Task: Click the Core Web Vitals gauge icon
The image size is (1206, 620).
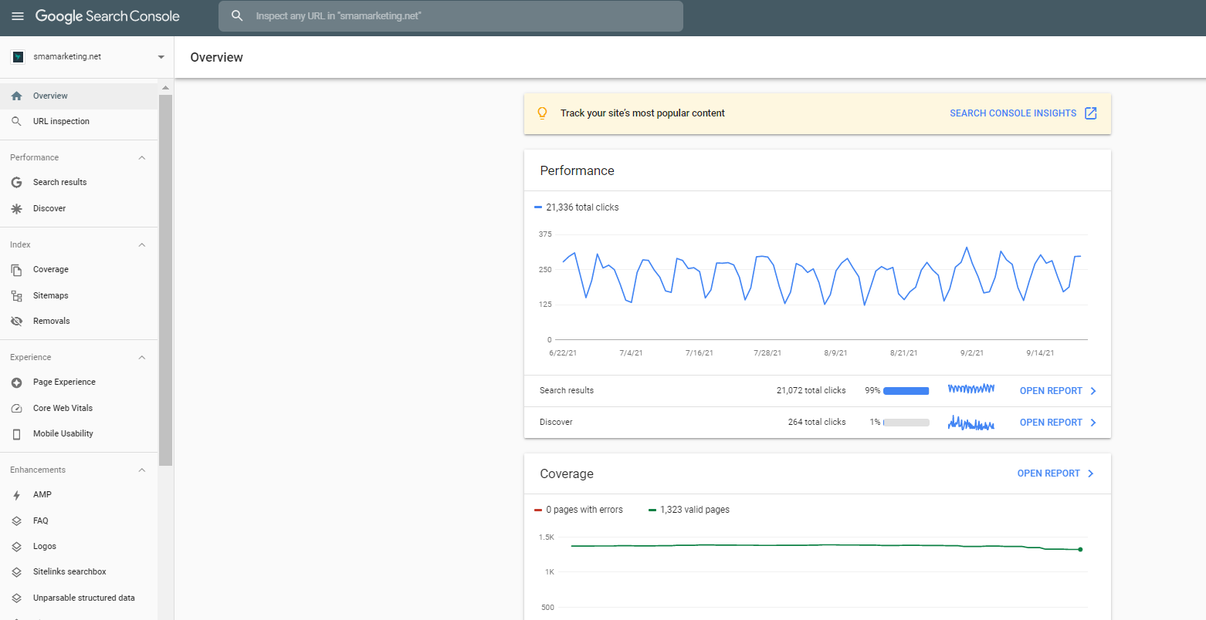Action: [16, 409]
